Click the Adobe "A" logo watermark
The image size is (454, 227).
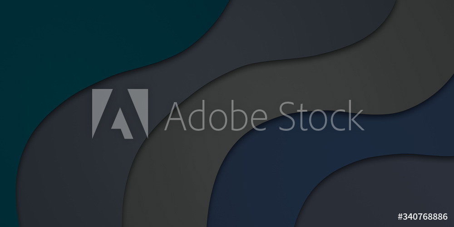(x=120, y=113)
